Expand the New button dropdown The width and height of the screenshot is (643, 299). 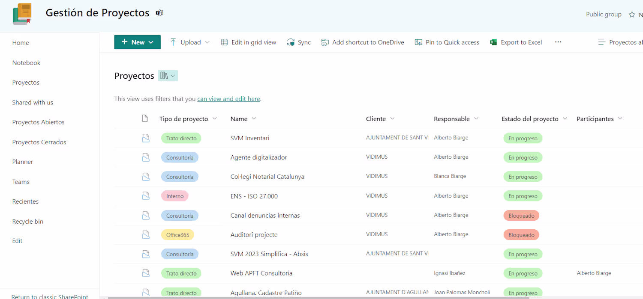pos(151,42)
